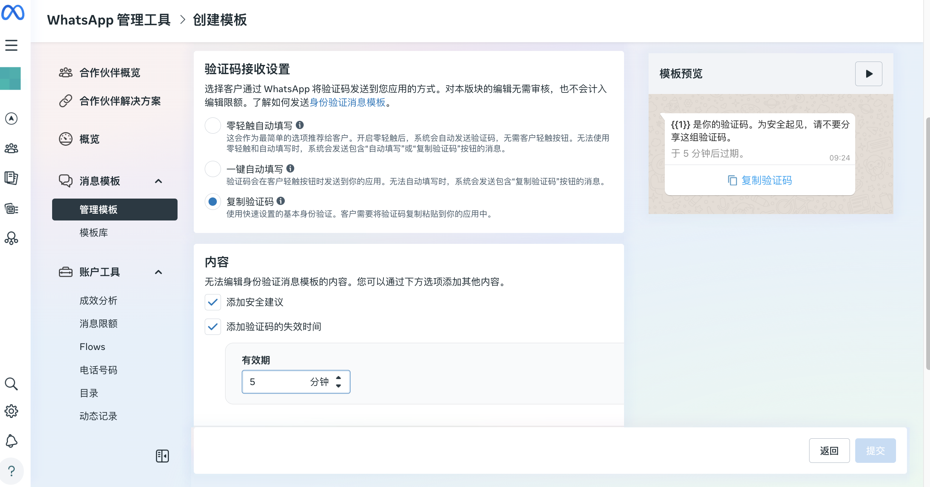Select the 零轻触自动填写 radio option
The image size is (930, 487).
click(x=213, y=125)
